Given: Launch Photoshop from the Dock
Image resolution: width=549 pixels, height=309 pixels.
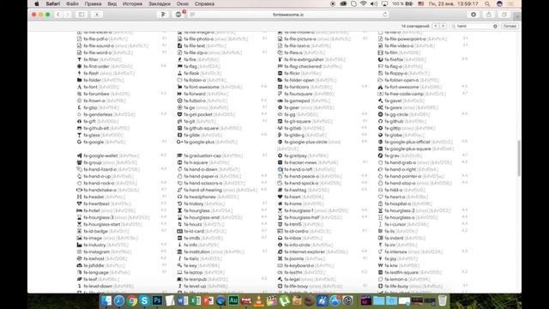Looking at the screenshot, I should [157, 300].
